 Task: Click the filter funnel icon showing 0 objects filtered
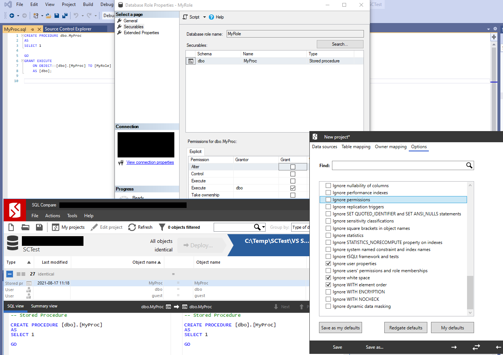[x=162, y=227]
